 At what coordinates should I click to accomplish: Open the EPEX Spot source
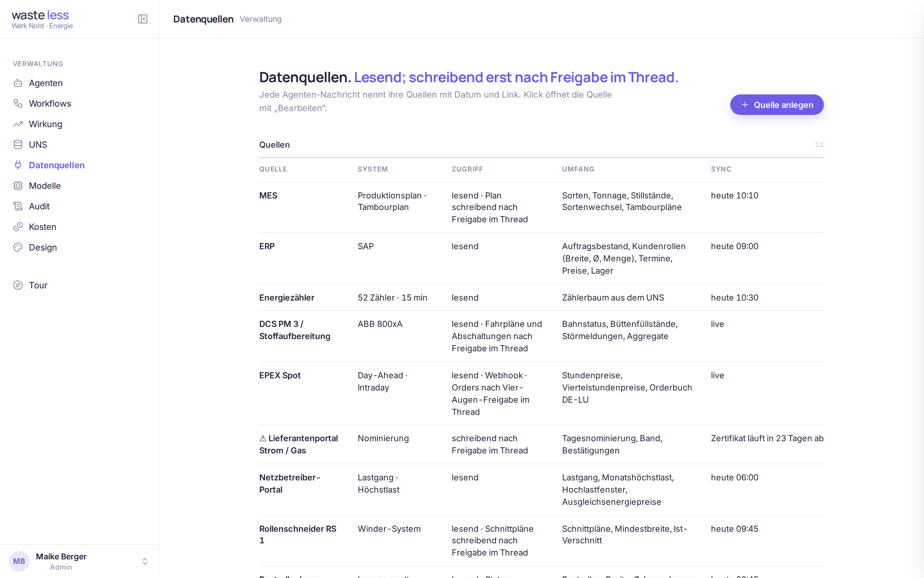click(542, 394)
